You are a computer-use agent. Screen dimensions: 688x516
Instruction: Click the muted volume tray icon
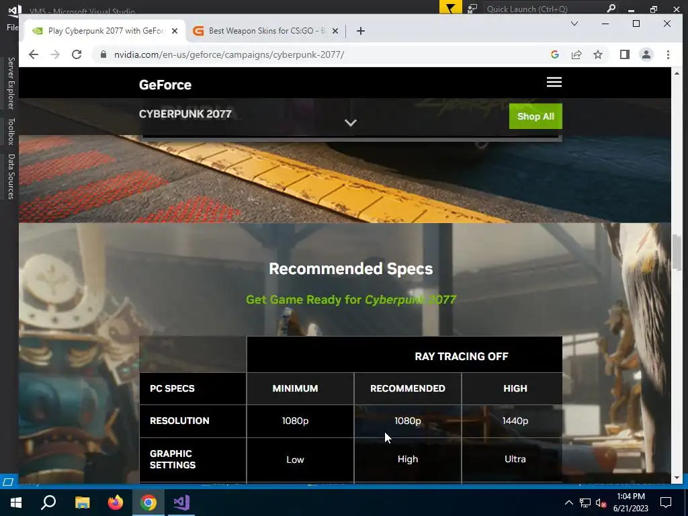601,503
